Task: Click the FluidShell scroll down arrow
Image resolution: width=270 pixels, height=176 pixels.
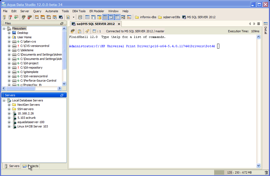Action: (x=258, y=166)
